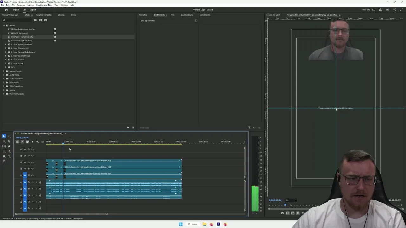The height and width of the screenshot is (228, 406).
Task: Hide video track V5 with eye toggle
Action: [32, 149]
